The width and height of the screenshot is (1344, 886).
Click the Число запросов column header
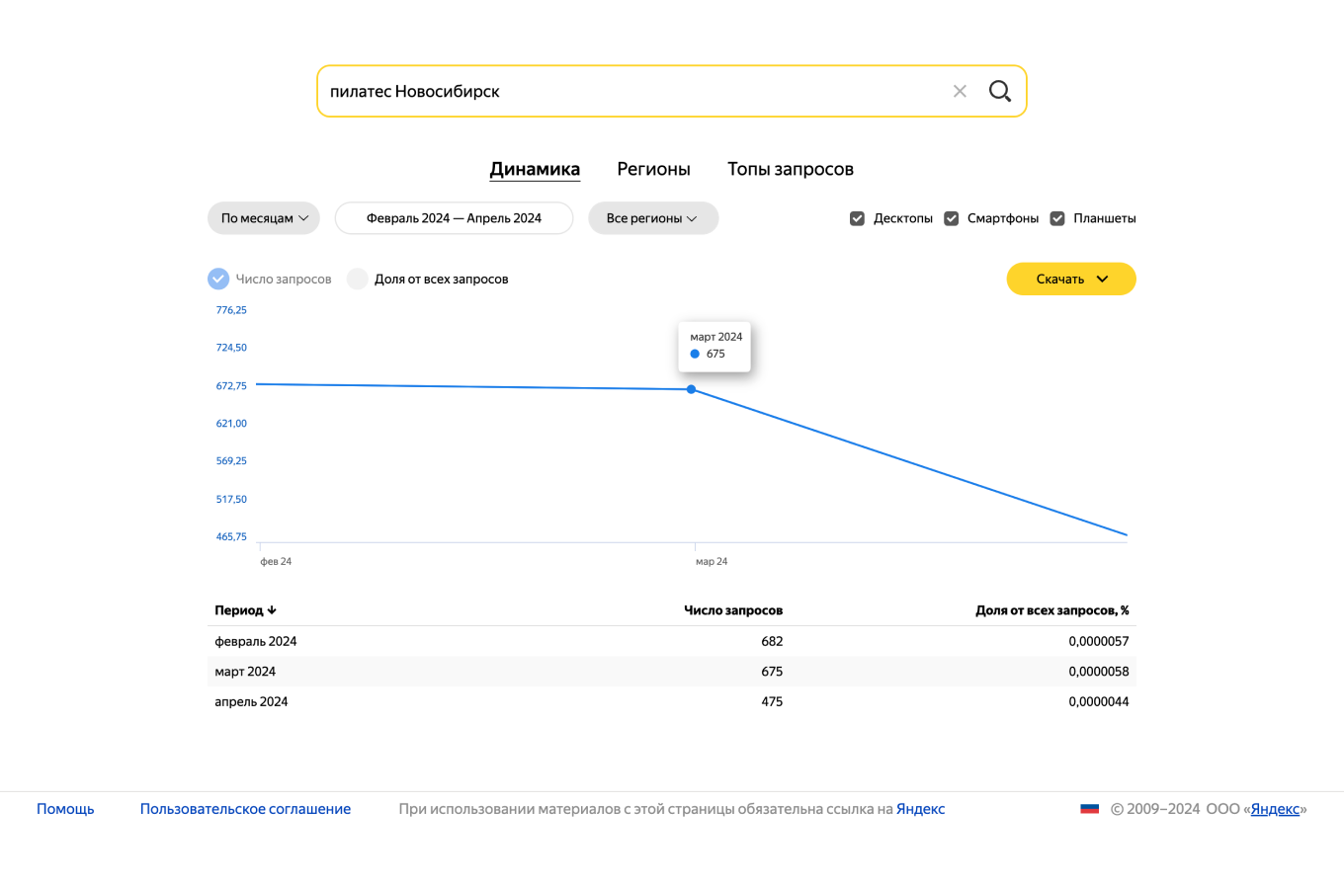(733, 610)
